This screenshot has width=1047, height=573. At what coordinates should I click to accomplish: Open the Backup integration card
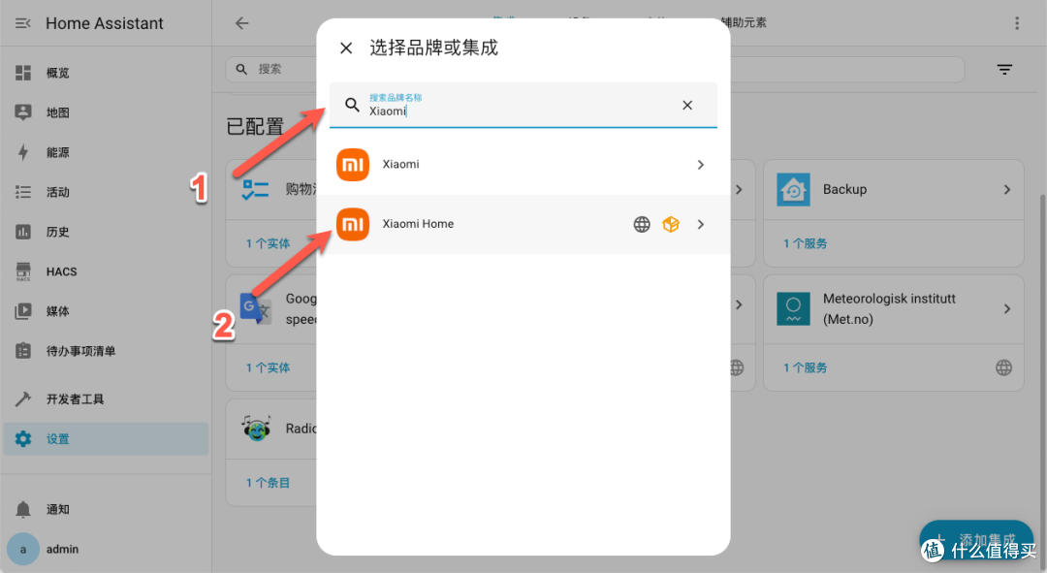pyautogui.click(x=894, y=190)
